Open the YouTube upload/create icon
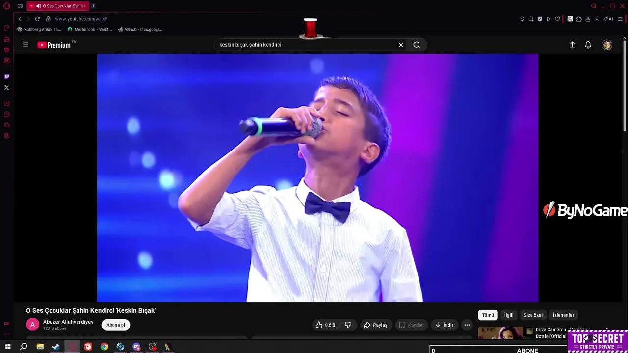 point(572,45)
